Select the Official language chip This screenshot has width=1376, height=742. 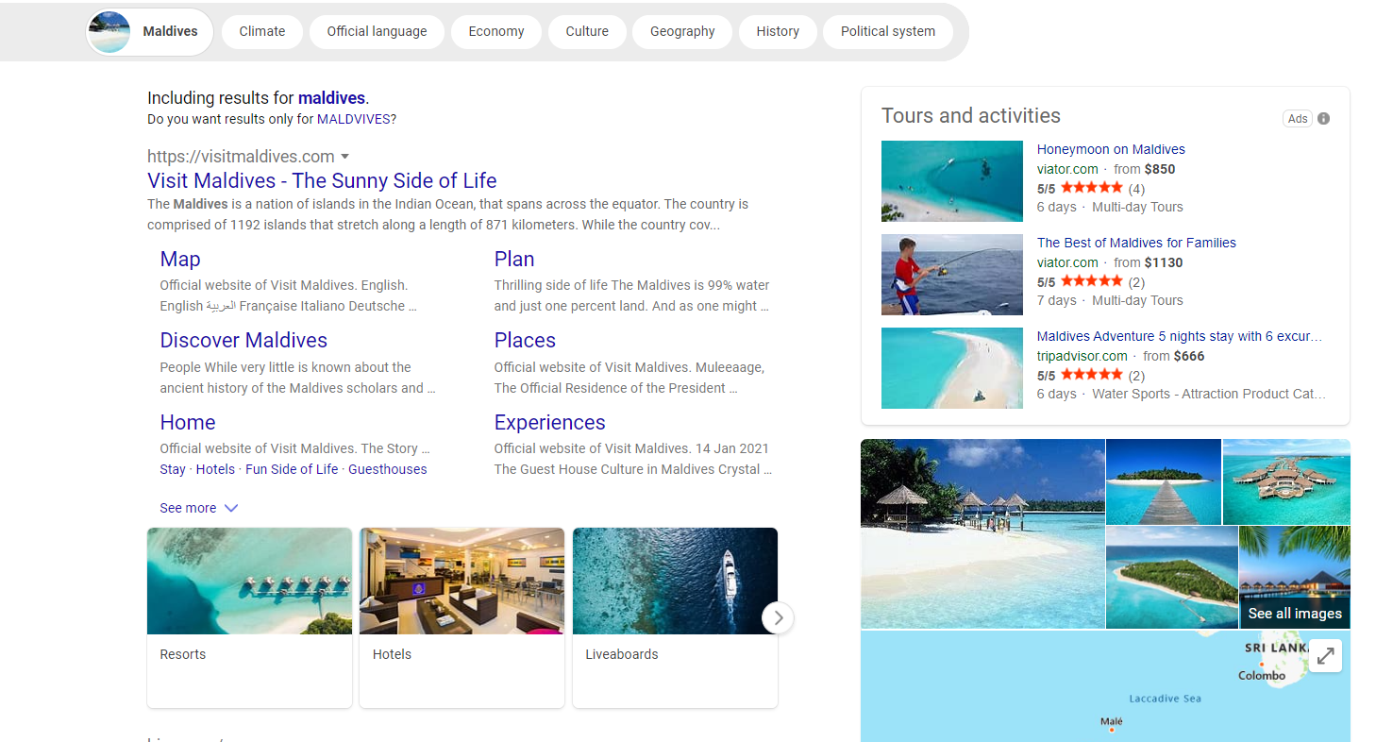pos(377,31)
